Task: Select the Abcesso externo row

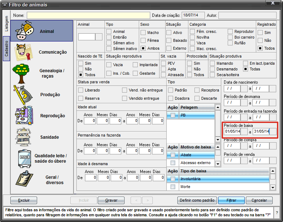Action: coord(191,163)
